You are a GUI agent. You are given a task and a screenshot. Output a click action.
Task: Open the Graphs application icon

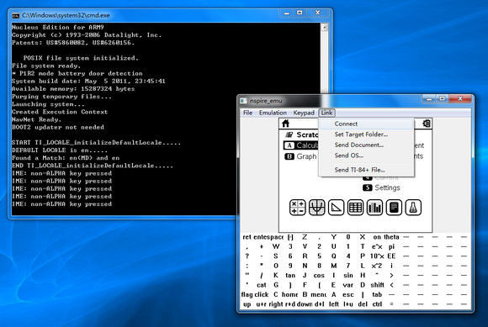[x=317, y=208]
